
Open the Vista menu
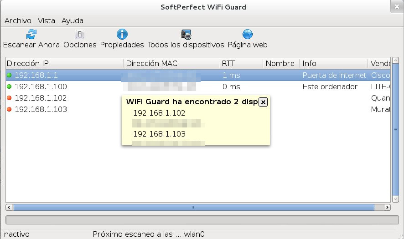[47, 20]
